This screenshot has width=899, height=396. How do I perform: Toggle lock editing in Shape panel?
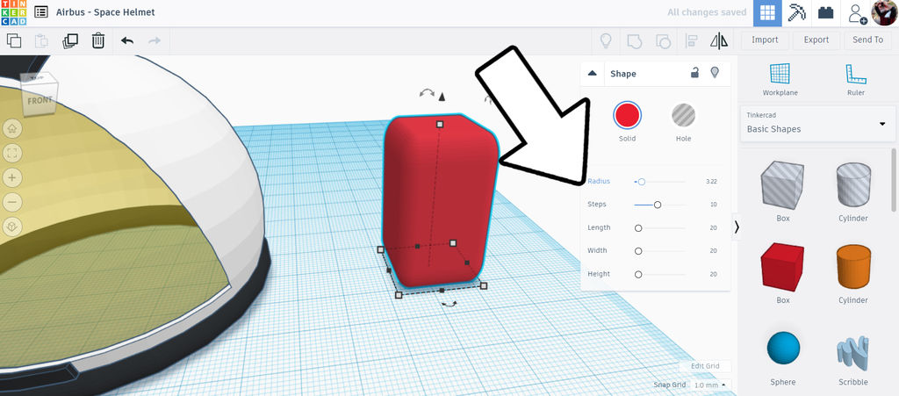(694, 73)
